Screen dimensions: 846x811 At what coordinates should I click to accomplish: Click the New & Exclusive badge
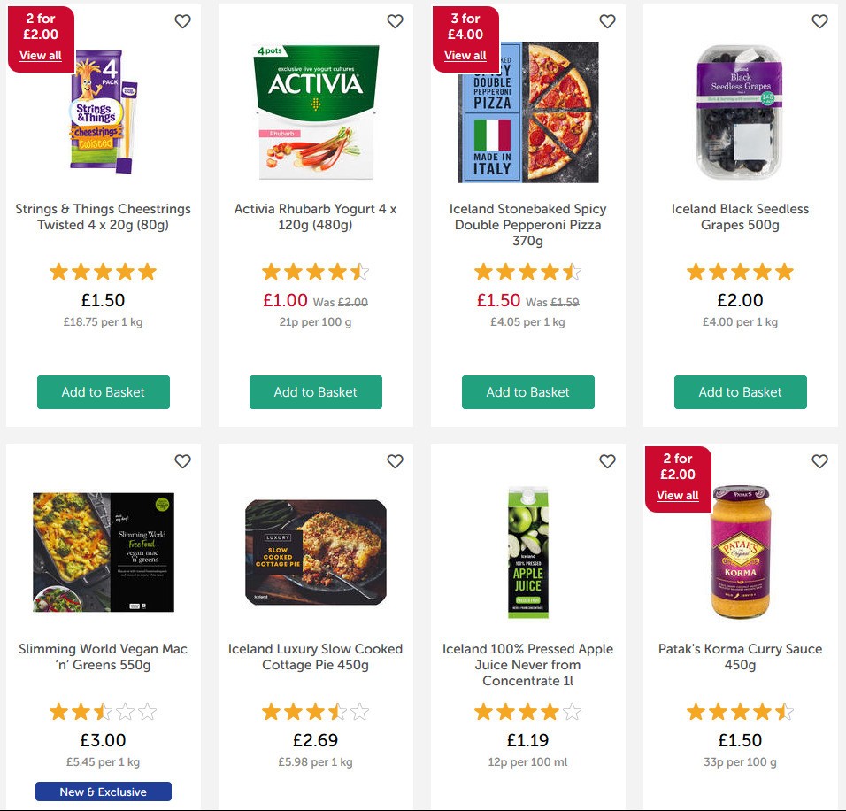(x=103, y=791)
